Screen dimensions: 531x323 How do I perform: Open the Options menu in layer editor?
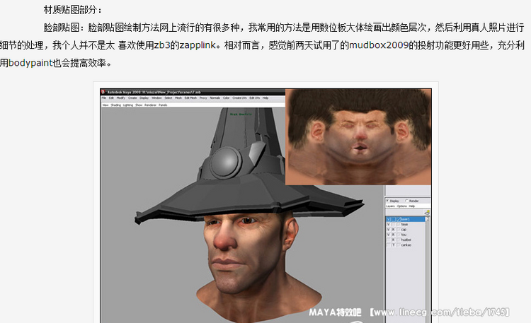click(402, 206)
